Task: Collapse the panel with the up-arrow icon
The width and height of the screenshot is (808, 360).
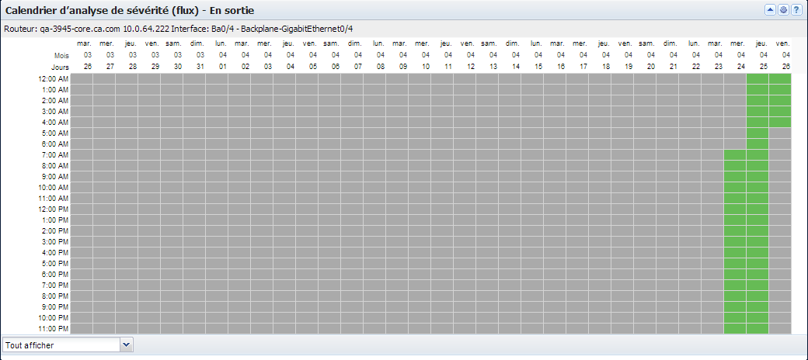Action: [x=770, y=10]
